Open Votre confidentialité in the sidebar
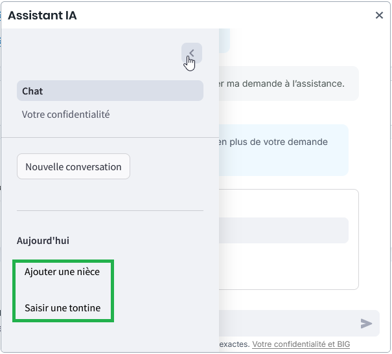This screenshot has height=354, width=392. point(66,115)
